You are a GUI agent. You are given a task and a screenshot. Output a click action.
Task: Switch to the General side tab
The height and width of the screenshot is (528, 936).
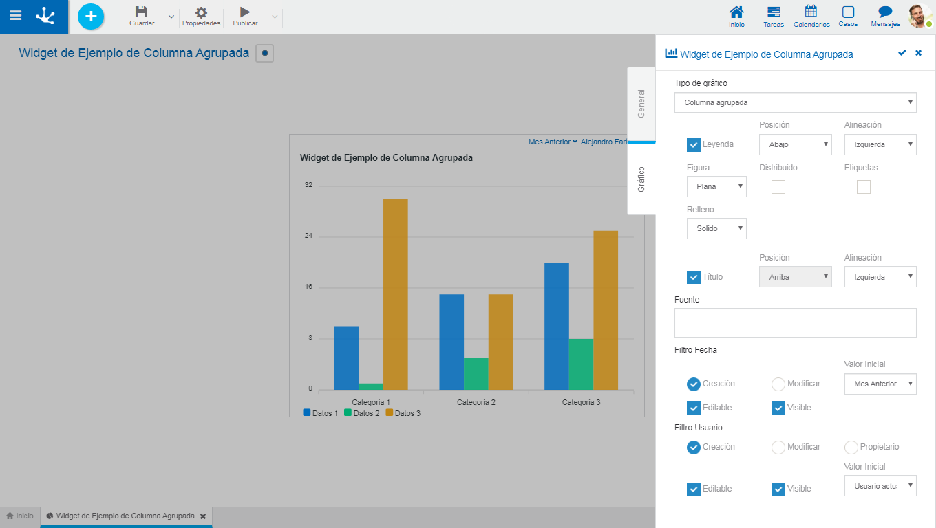[x=641, y=104]
